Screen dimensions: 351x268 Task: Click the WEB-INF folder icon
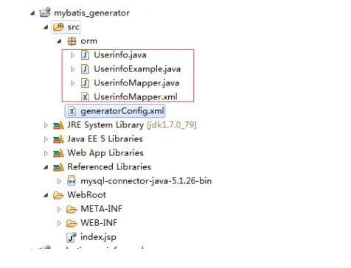72,223
